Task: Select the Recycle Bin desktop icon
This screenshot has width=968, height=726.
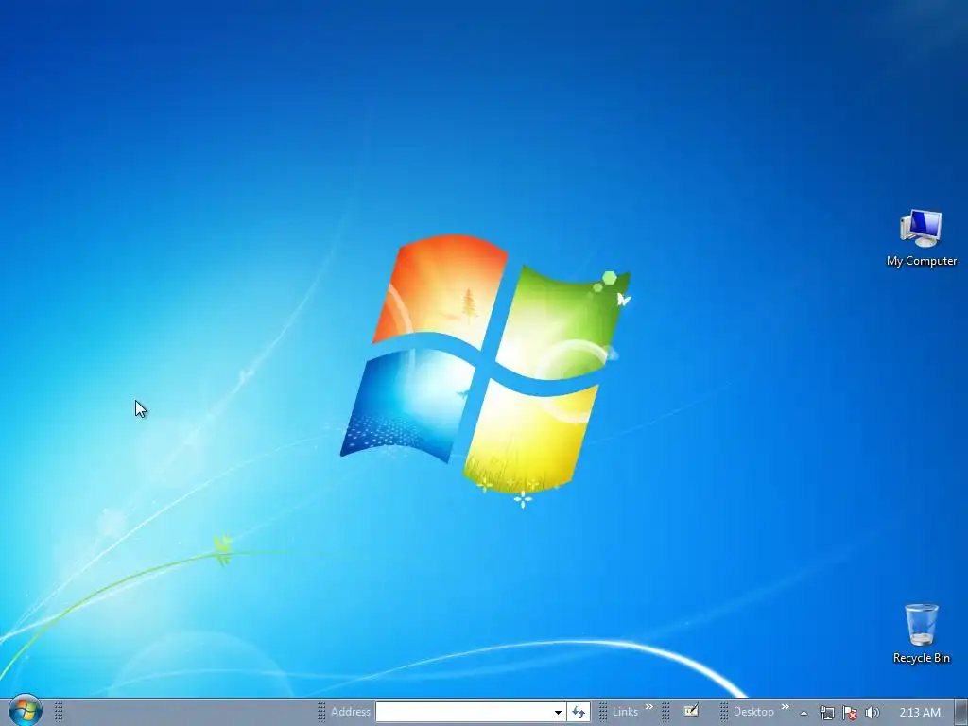Action: tap(921, 634)
